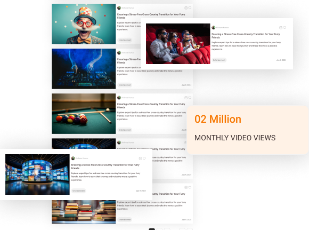
Task: Click Entertainment tag on cinema audience card
Action: pos(219,60)
